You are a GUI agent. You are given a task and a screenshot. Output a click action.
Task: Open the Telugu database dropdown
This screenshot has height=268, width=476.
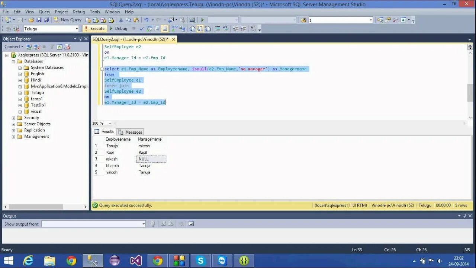pyautogui.click(x=77, y=29)
